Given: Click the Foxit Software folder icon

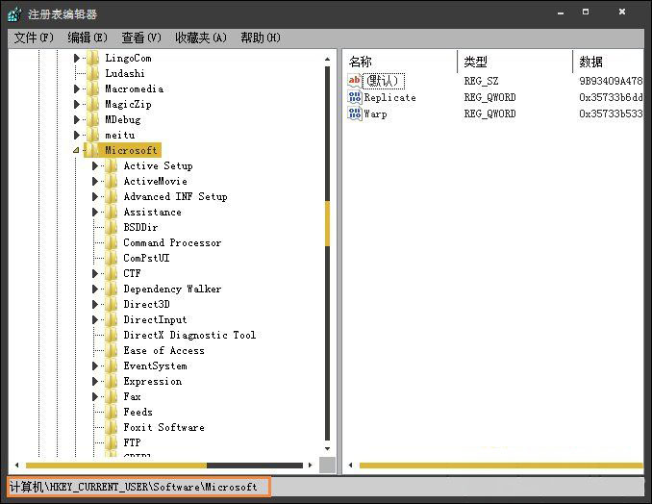Looking at the screenshot, I should (111, 427).
